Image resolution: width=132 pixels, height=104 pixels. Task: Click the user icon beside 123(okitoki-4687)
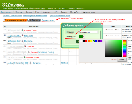[x=22, y=30]
